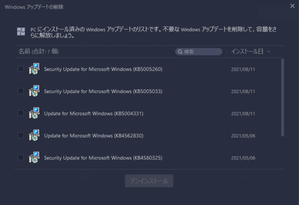Check the box for KB5005033 security update
This screenshot has width=299, height=205.
click(x=21, y=91)
